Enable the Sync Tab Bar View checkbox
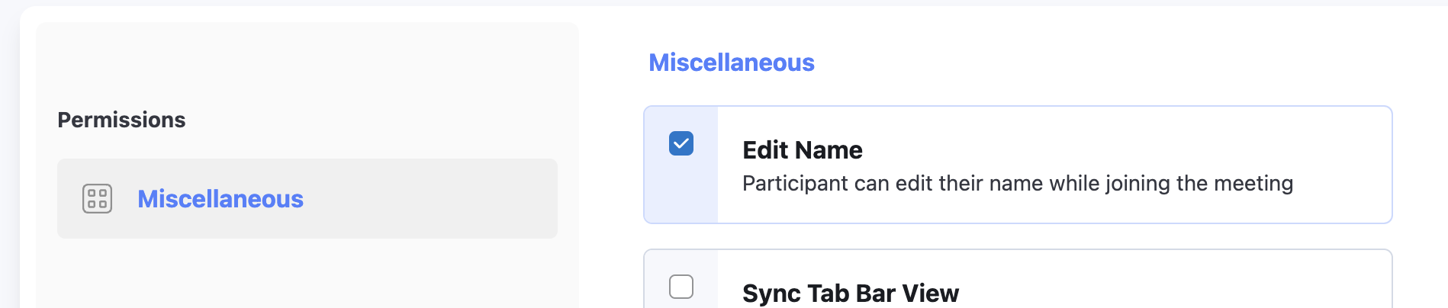Screen dimensions: 1448x308 pyautogui.click(x=681, y=287)
